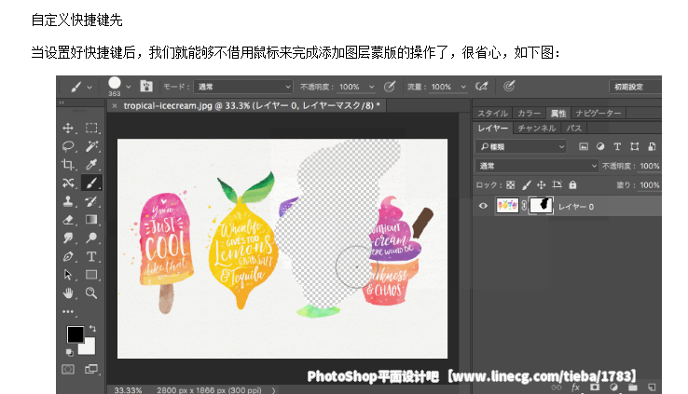The image size is (688, 394).
Task: Toggle shape layer filter
Action: 635,147
